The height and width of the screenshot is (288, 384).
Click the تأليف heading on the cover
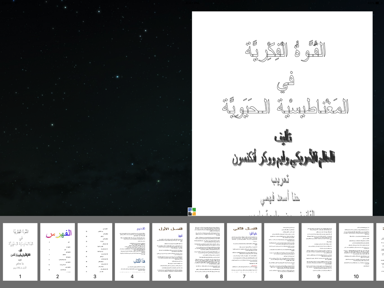(x=283, y=139)
